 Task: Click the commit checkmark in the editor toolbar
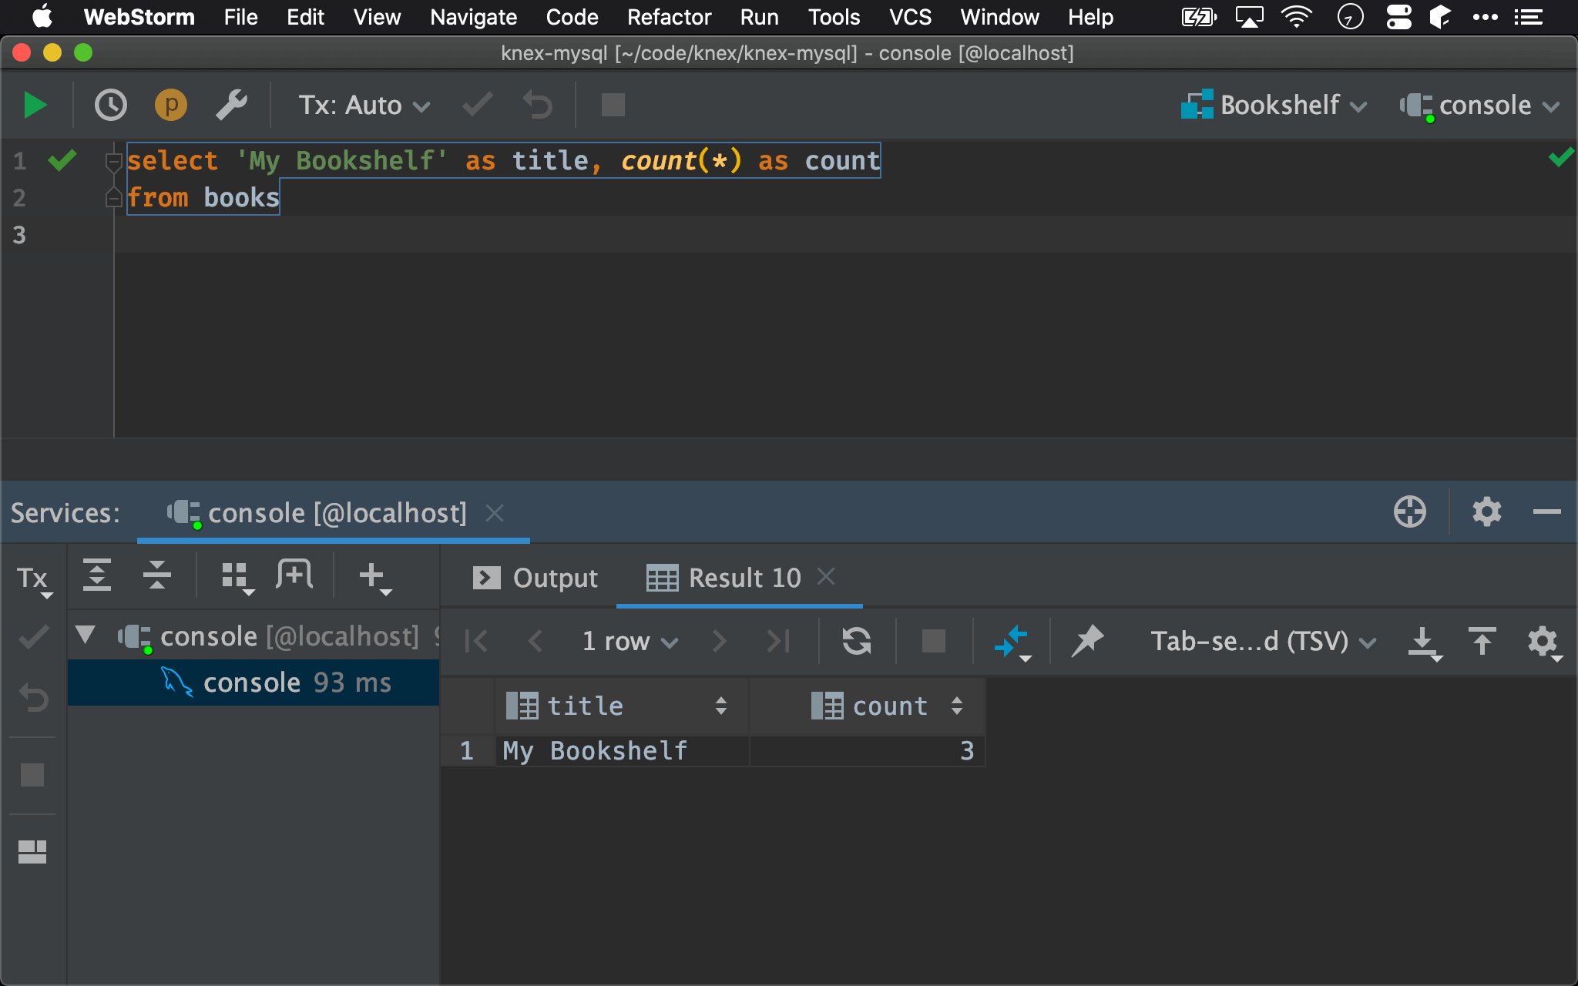(478, 106)
